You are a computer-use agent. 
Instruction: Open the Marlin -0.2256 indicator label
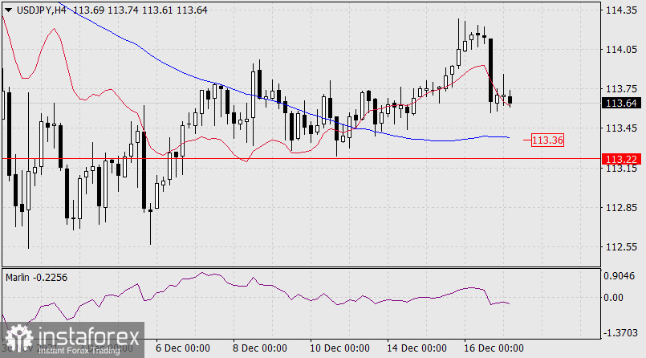(35, 277)
